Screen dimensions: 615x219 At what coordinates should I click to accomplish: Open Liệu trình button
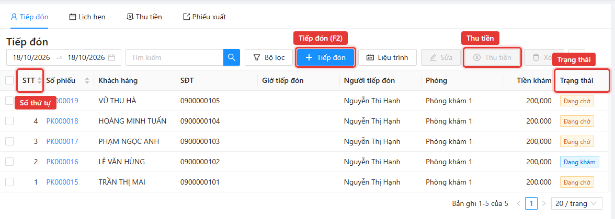(x=388, y=57)
